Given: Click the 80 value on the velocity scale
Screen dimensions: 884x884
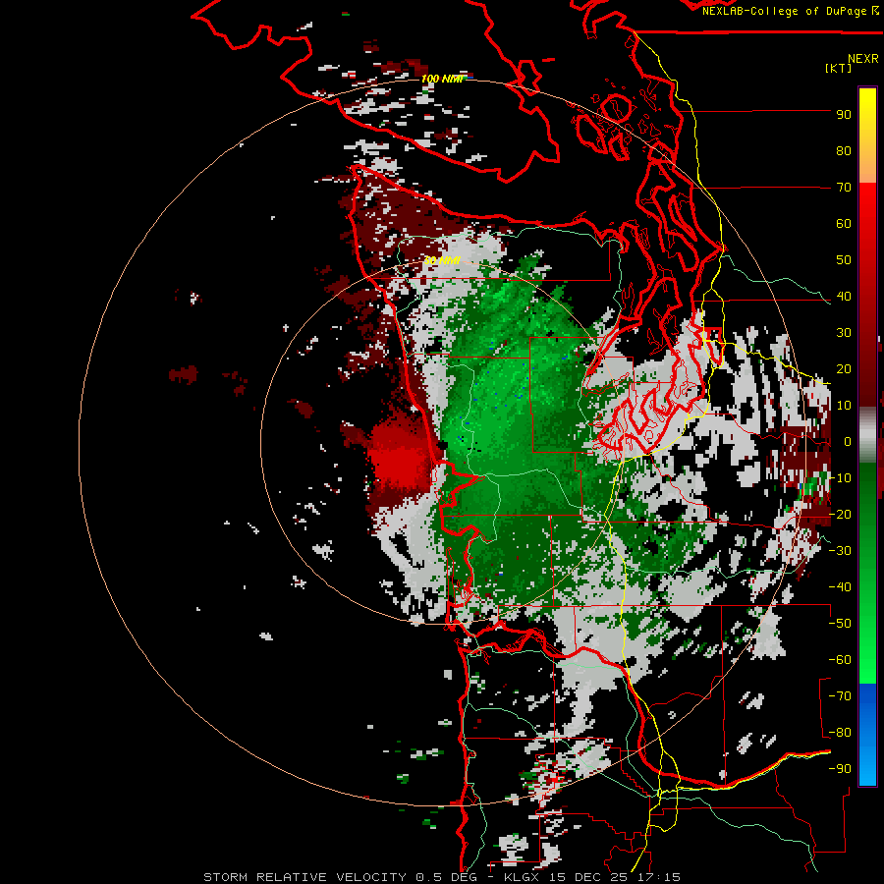Looking at the screenshot, I should [844, 150].
